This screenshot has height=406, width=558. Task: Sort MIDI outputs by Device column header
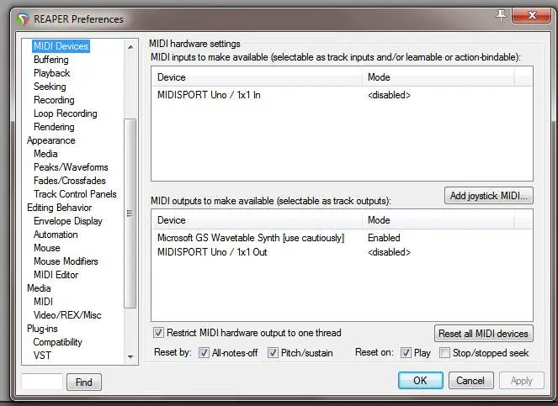pos(257,220)
